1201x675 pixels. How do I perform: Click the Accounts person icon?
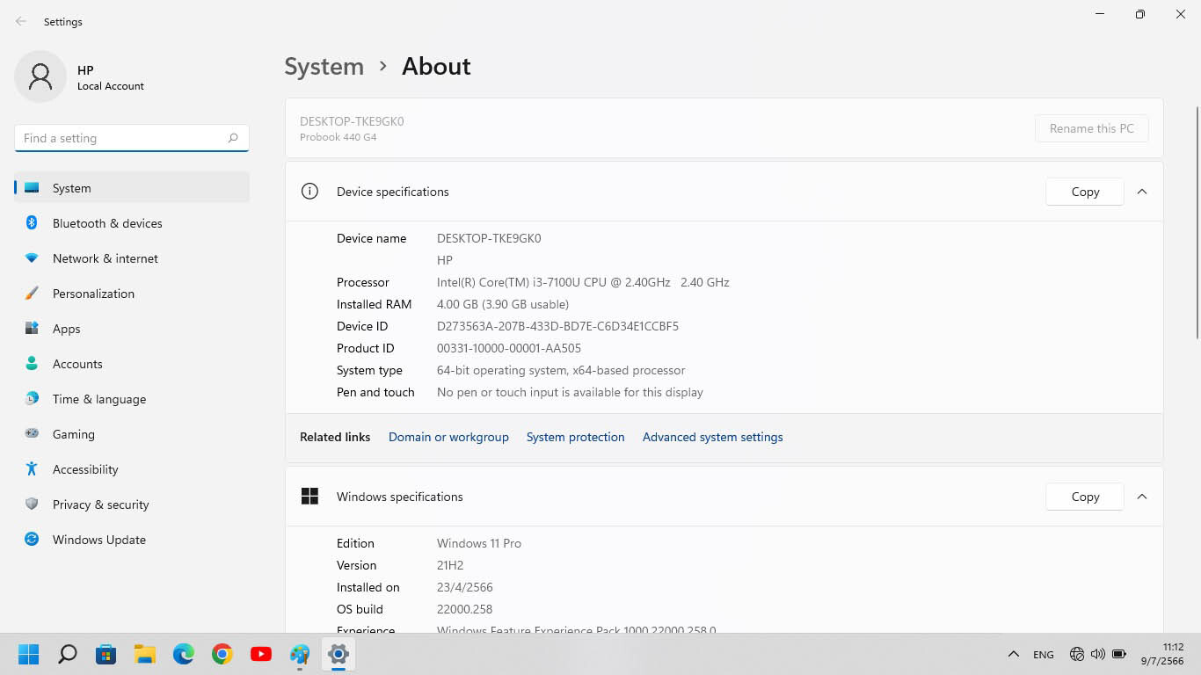pyautogui.click(x=32, y=364)
